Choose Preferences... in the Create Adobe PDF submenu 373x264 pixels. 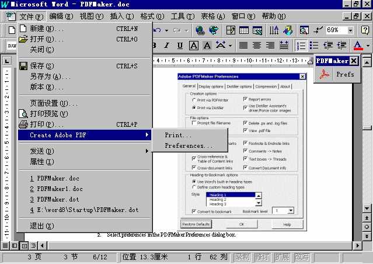click(190, 145)
